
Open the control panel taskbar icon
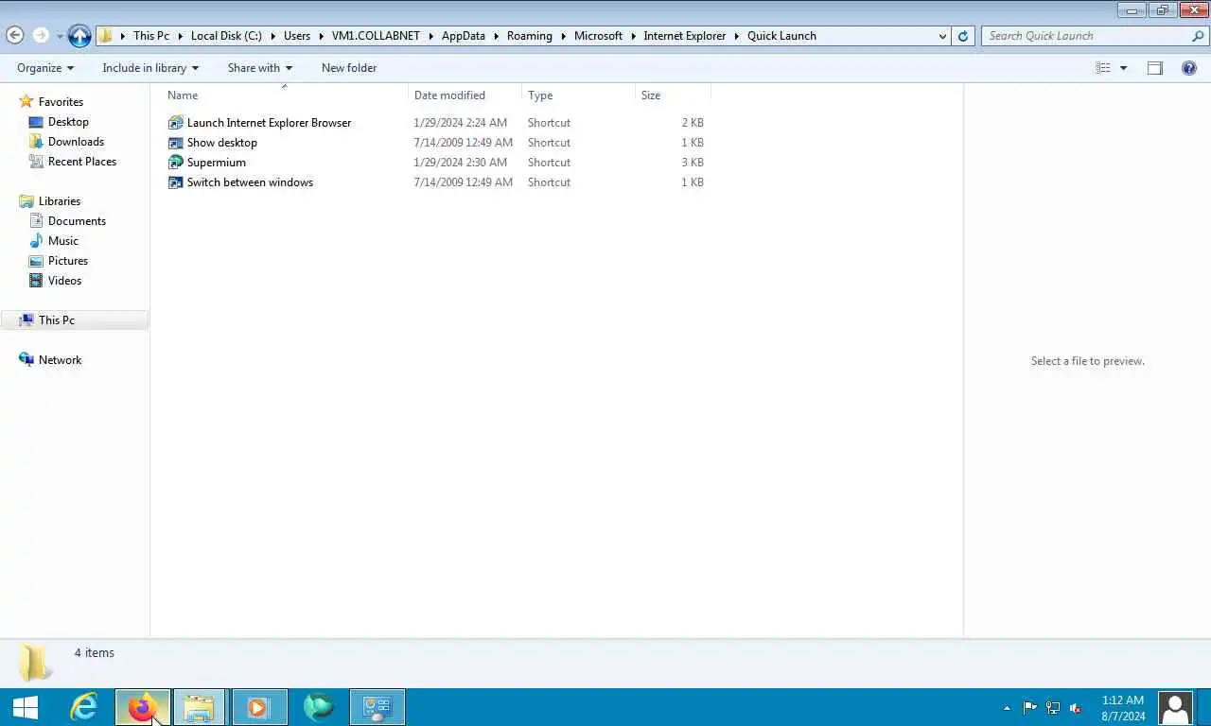point(377,707)
